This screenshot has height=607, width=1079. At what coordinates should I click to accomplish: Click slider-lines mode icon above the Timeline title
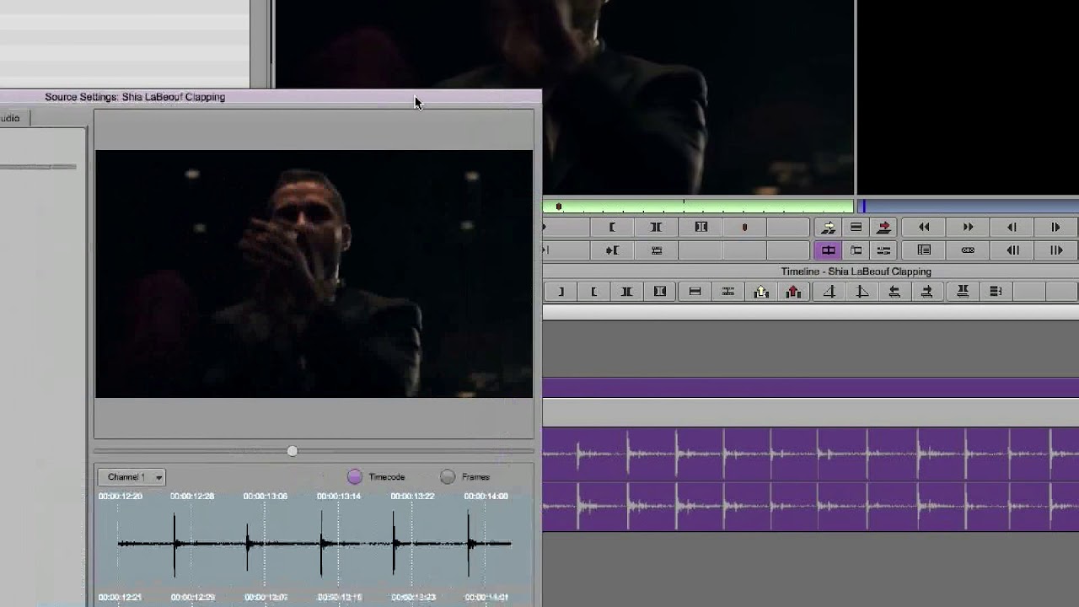click(883, 250)
